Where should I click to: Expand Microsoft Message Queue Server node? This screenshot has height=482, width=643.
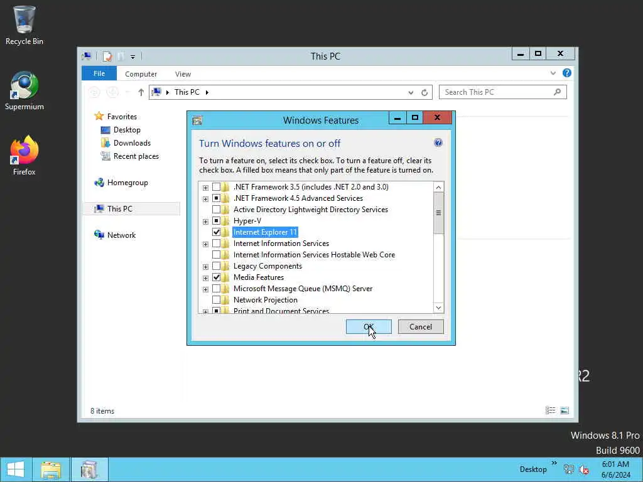[205, 289]
